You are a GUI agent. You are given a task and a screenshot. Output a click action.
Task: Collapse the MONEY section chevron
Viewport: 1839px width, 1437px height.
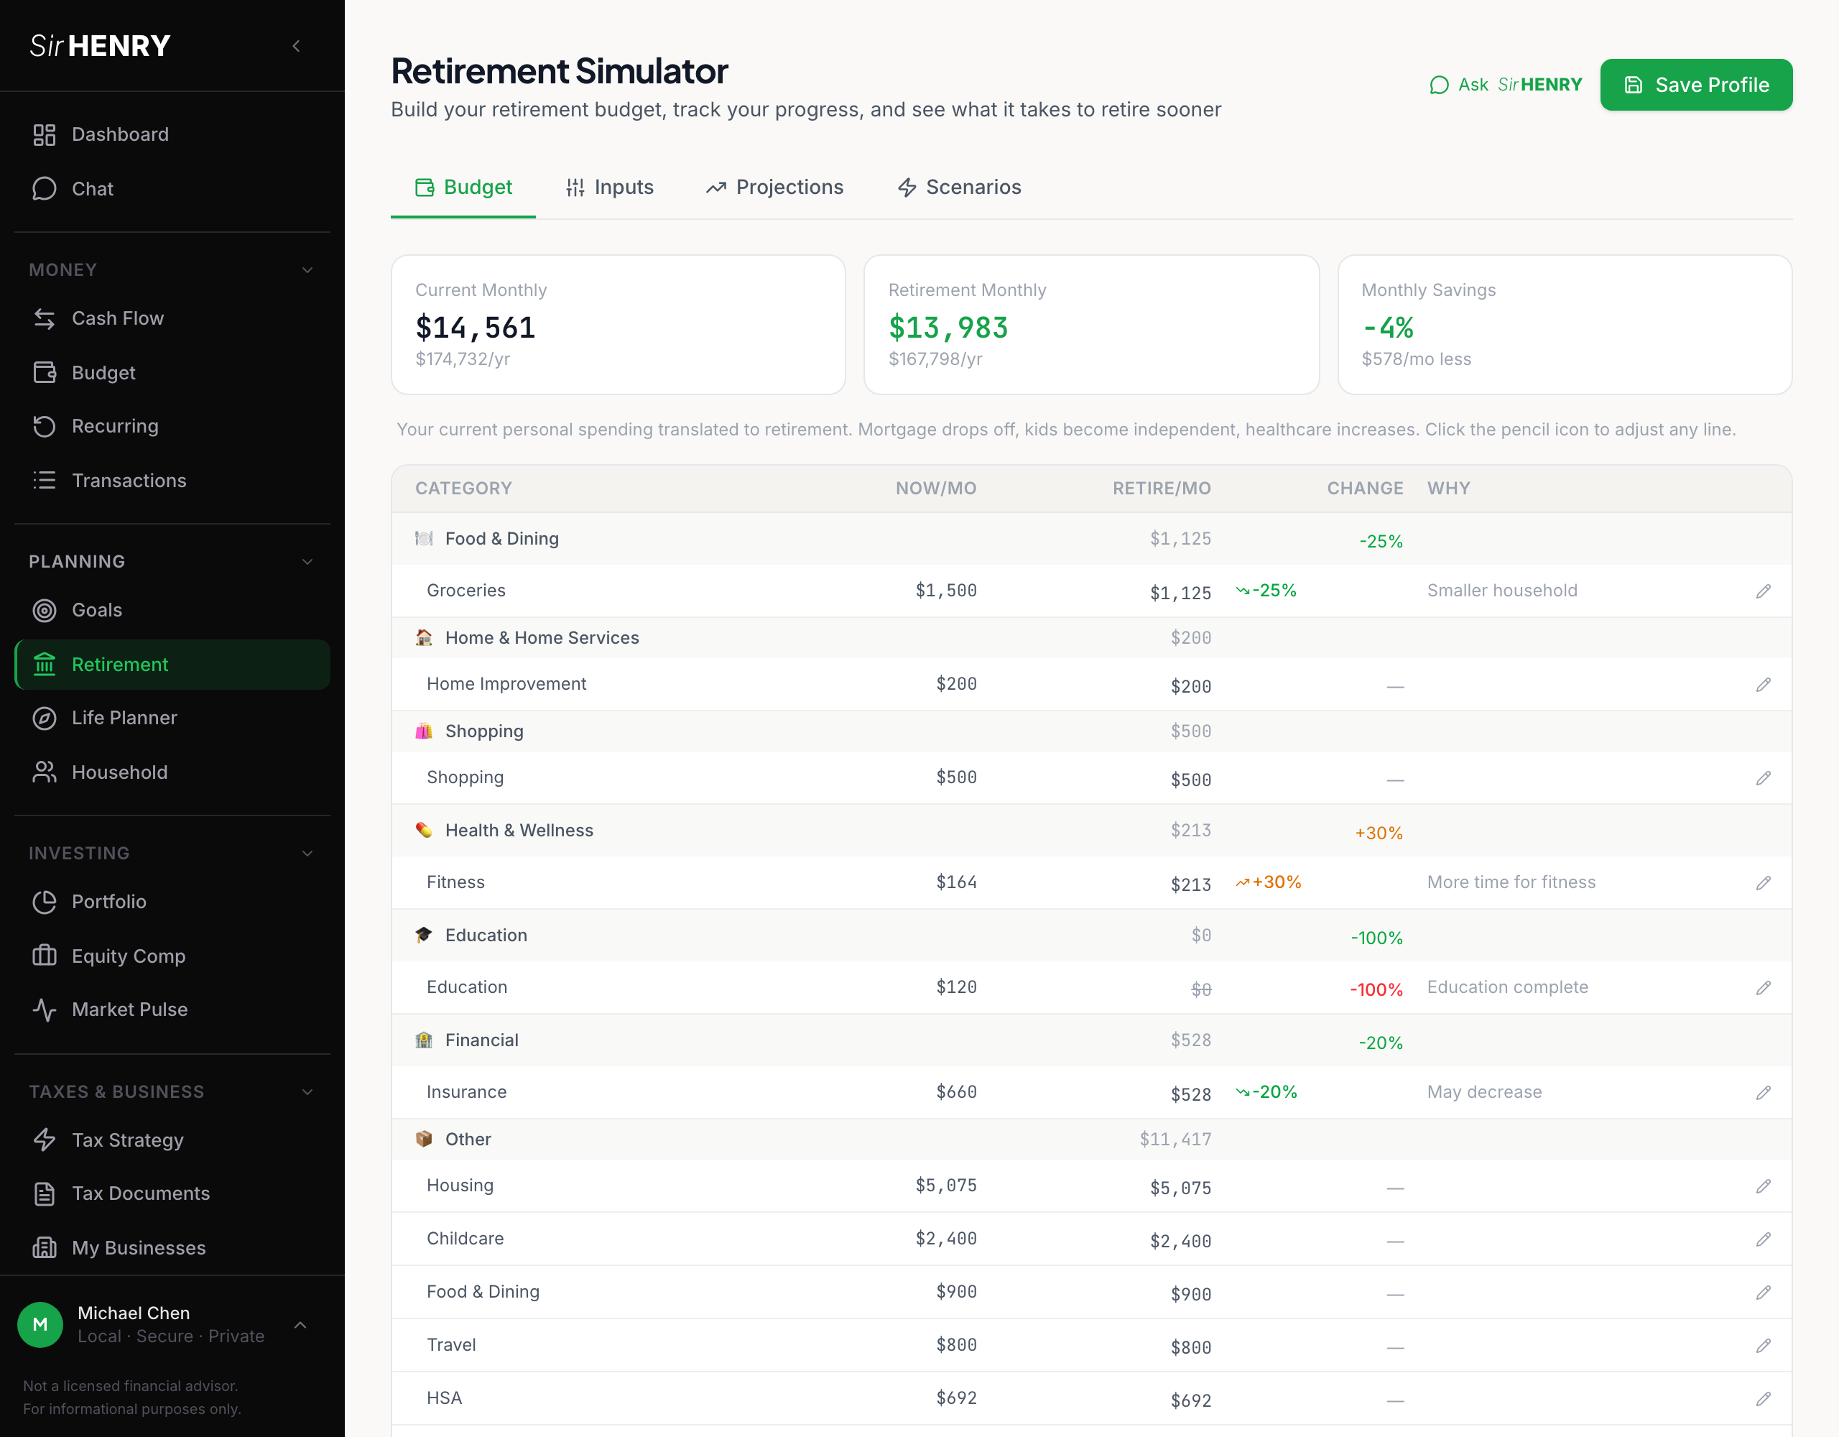pos(307,270)
